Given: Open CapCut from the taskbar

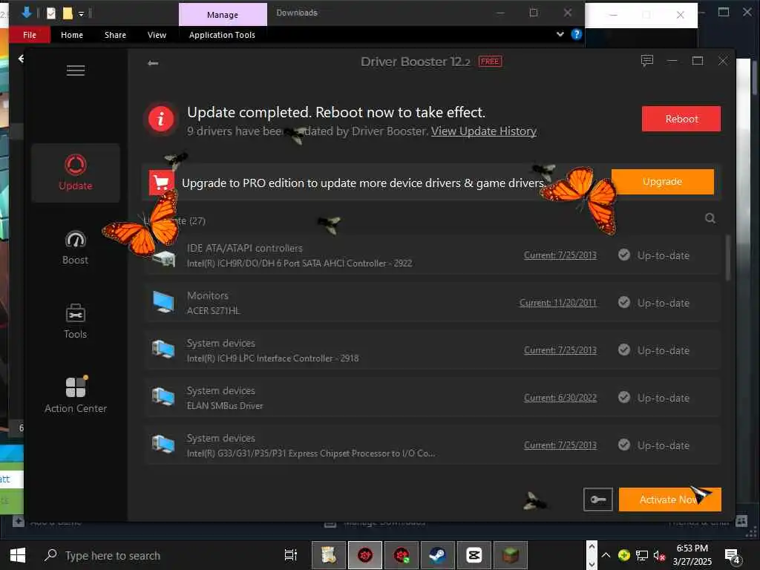Looking at the screenshot, I should 474,555.
